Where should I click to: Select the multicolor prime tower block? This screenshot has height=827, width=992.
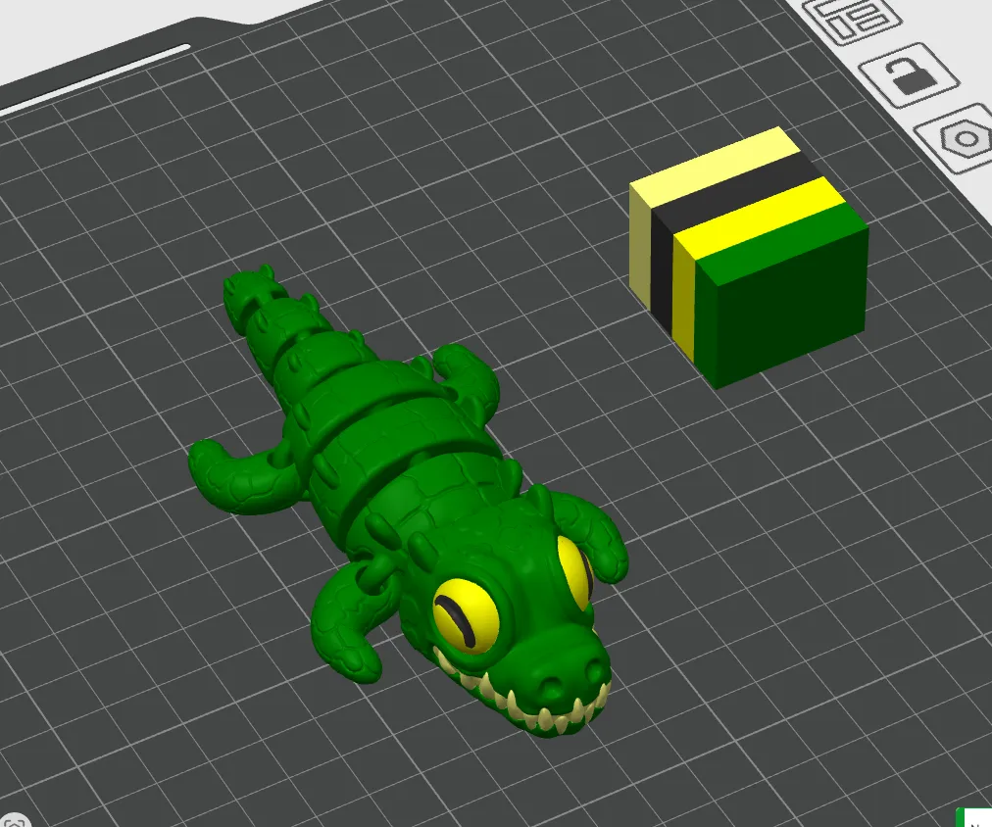pos(749,256)
